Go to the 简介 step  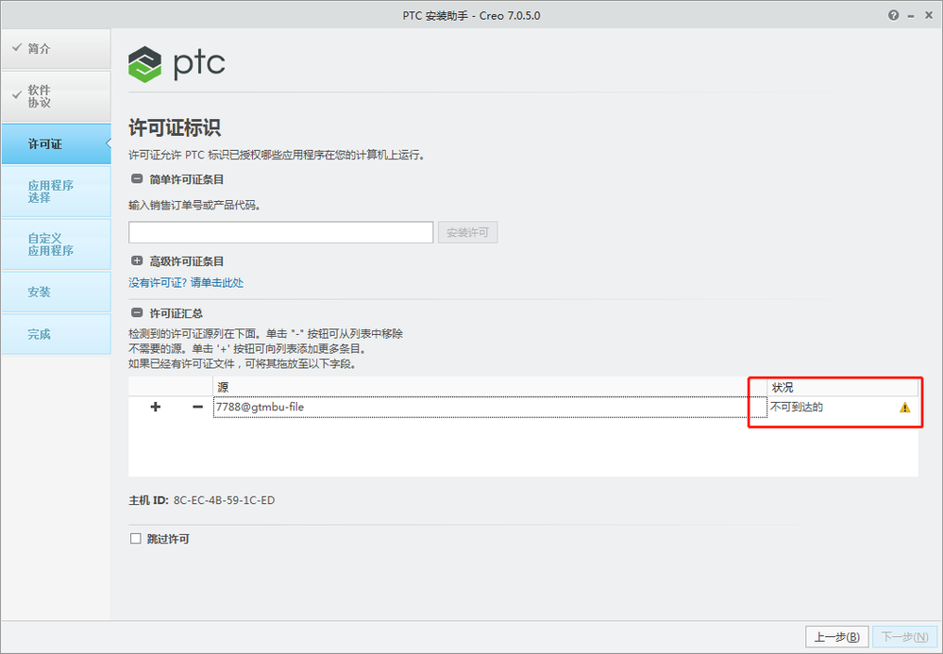56,49
